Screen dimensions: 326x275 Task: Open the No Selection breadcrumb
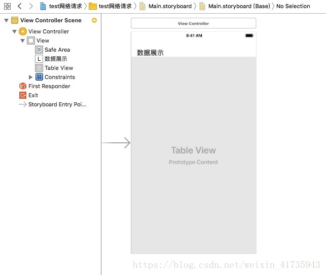click(x=293, y=6)
